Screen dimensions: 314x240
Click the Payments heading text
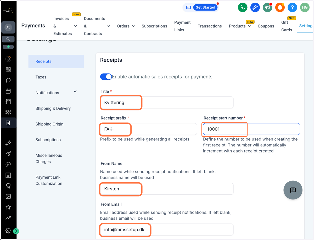pos(33,26)
